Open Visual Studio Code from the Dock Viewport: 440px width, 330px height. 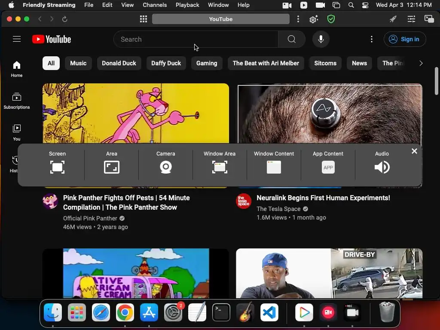269,312
